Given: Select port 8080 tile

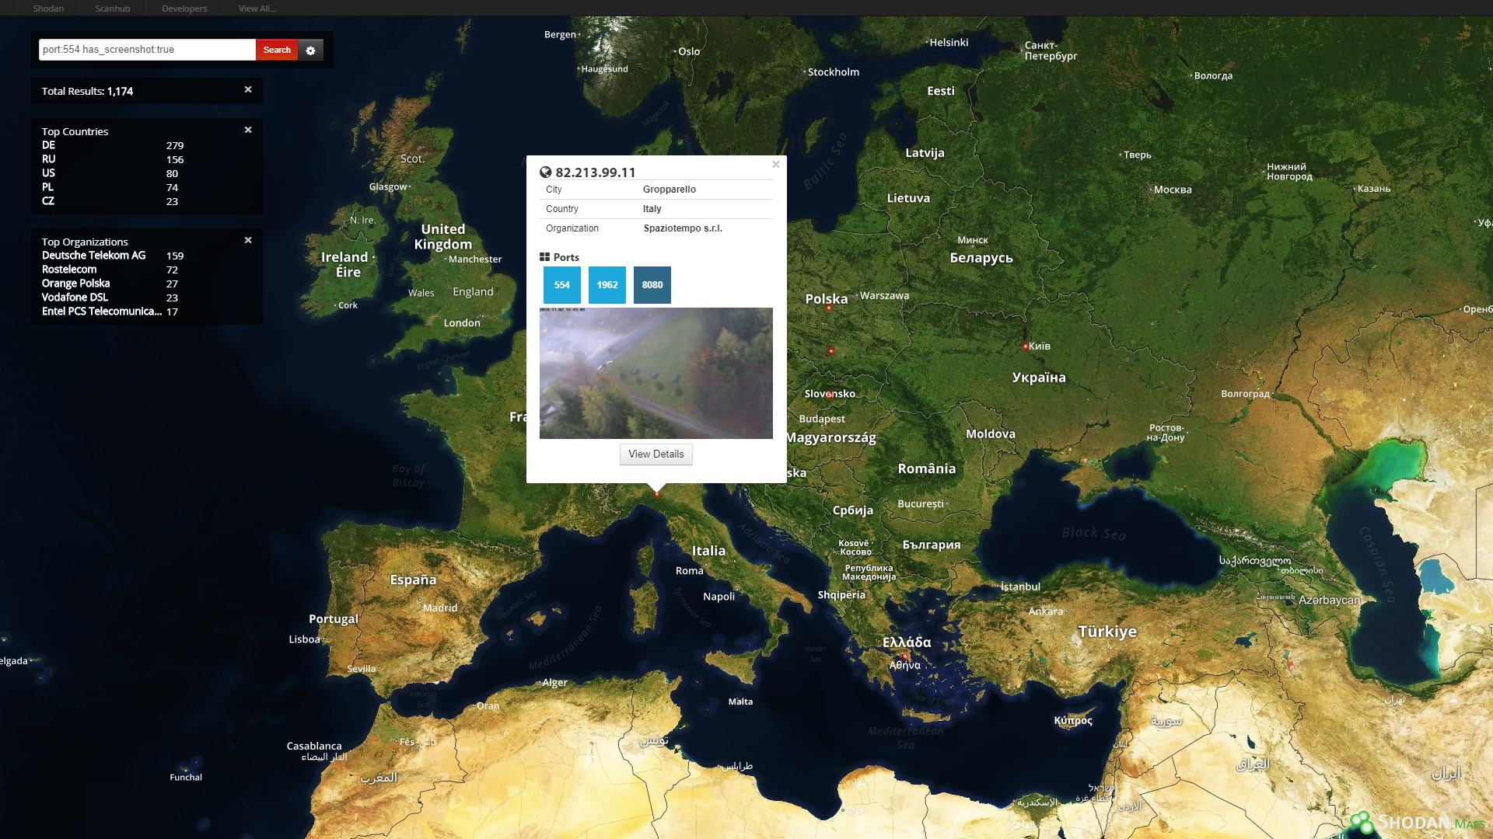Looking at the screenshot, I should pyautogui.click(x=652, y=285).
